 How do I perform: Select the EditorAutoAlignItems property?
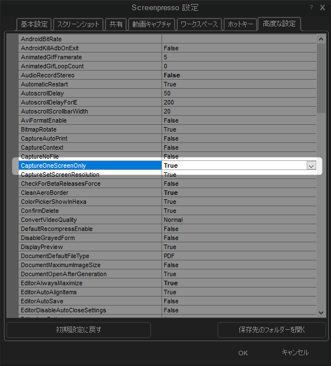point(90,292)
